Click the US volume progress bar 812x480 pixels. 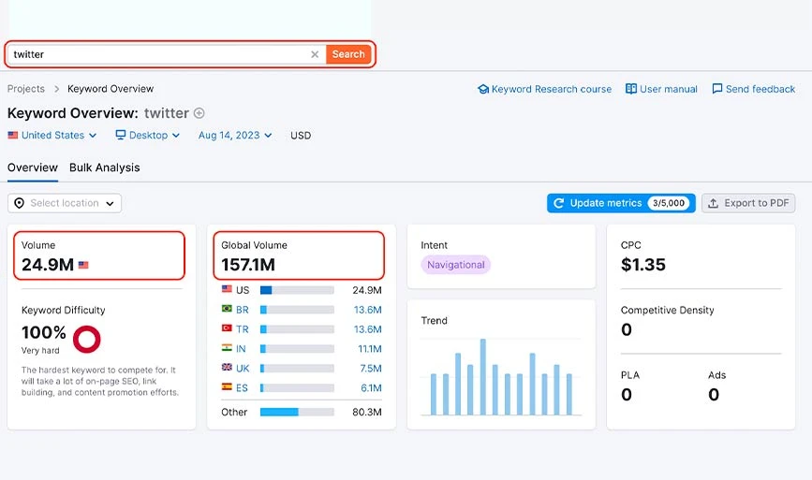tap(297, 290)
